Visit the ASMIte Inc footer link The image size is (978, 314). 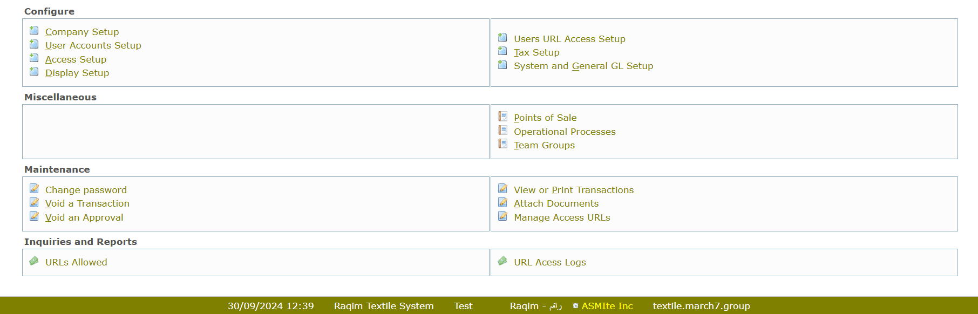[x=607, y=306]
